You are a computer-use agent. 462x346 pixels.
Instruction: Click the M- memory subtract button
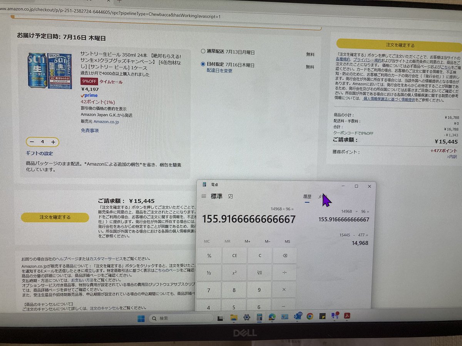point(268,241)
